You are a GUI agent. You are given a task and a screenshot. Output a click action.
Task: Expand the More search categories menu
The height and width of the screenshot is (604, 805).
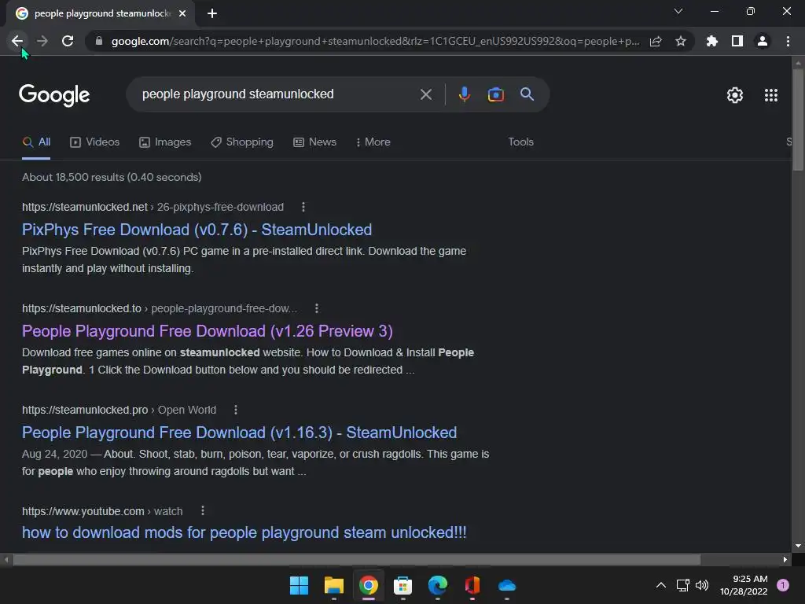[373, 142]
